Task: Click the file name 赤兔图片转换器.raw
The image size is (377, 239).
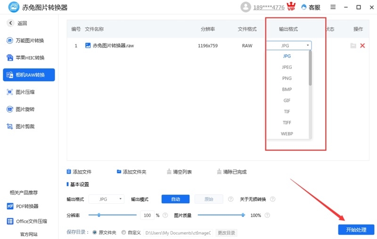Action: click(x=113, y=45)
